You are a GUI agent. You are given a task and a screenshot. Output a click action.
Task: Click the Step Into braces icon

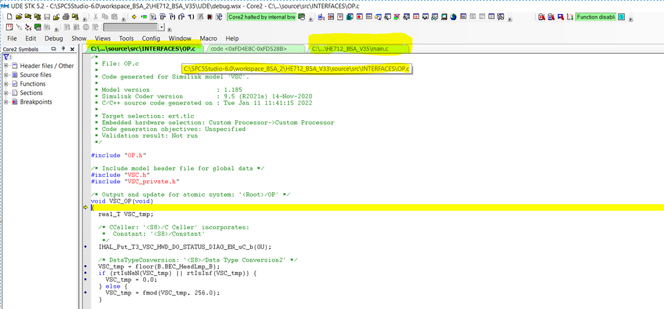172,17
